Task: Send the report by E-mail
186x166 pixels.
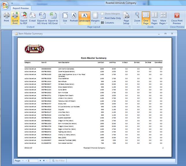Action: tap(32, 17)
